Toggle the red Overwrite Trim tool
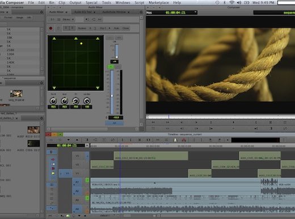295x219 pixels. [53, 169]
